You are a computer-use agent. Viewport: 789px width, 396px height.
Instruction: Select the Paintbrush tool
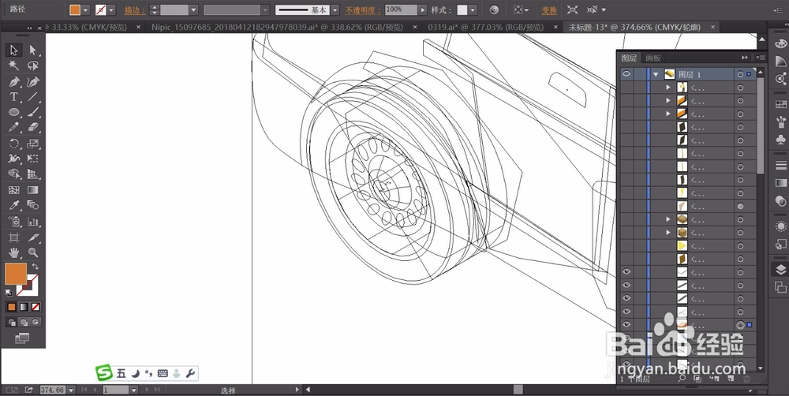pyautogui.click(x=32, y=112)
